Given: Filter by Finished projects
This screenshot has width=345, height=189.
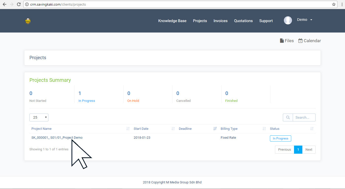Looking at the screenshot, I should point(231,101).
